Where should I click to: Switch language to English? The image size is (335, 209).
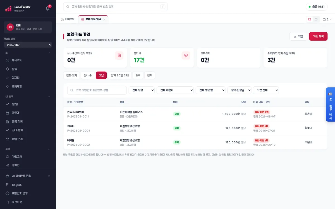[28, 185]
